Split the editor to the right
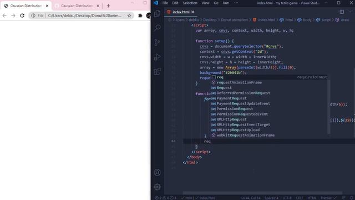 (x=342, y=12)
